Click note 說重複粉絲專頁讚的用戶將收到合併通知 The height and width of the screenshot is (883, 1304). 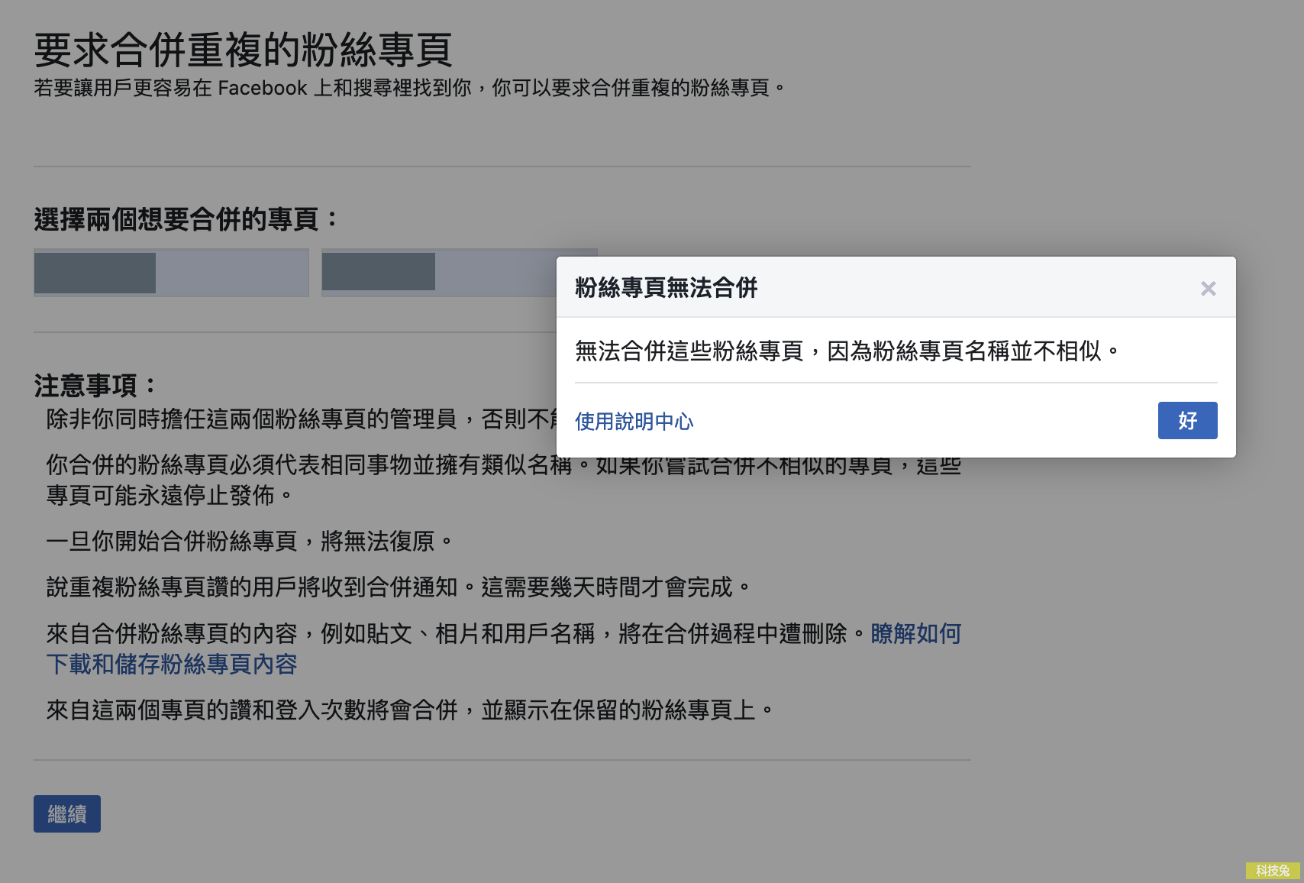(399, 587)
